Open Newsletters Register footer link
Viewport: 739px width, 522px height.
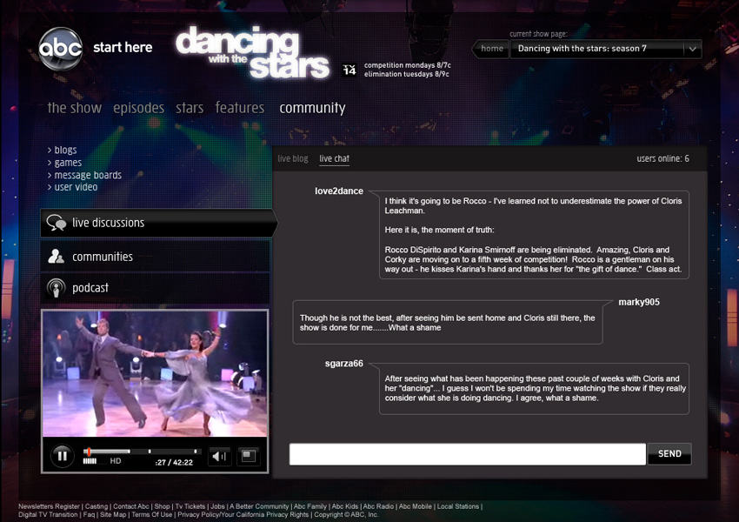click(49, 506)
